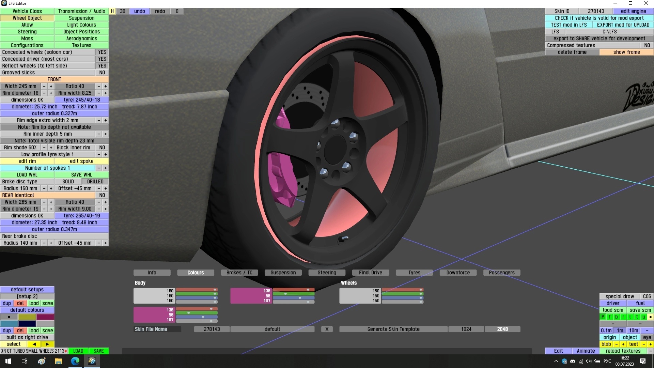
Task: Click the skin file name 278143 field
Action: (x=212, y=329)
